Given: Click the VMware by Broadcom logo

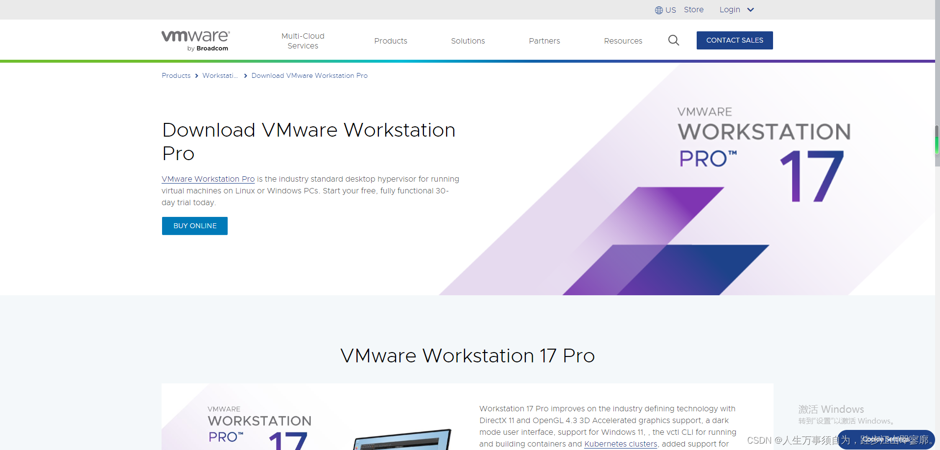Looking at the screenshot, I should coord(195,41).
